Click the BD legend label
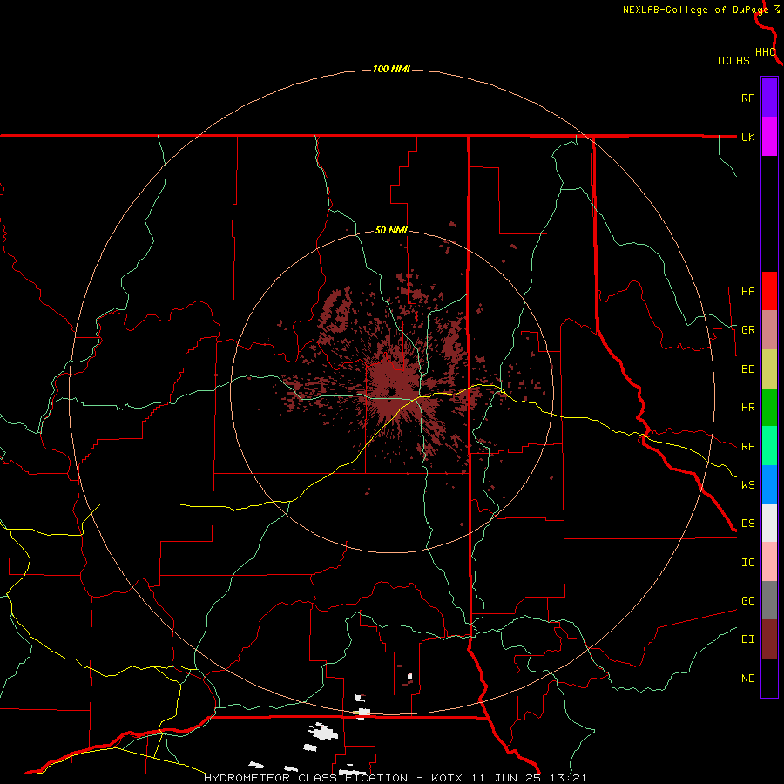The image size is (784, 784). pyautogui.click(x=747, y=369)
